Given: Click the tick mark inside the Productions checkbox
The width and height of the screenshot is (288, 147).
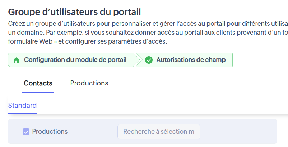Looking at the screenshot, I should 26,132.
